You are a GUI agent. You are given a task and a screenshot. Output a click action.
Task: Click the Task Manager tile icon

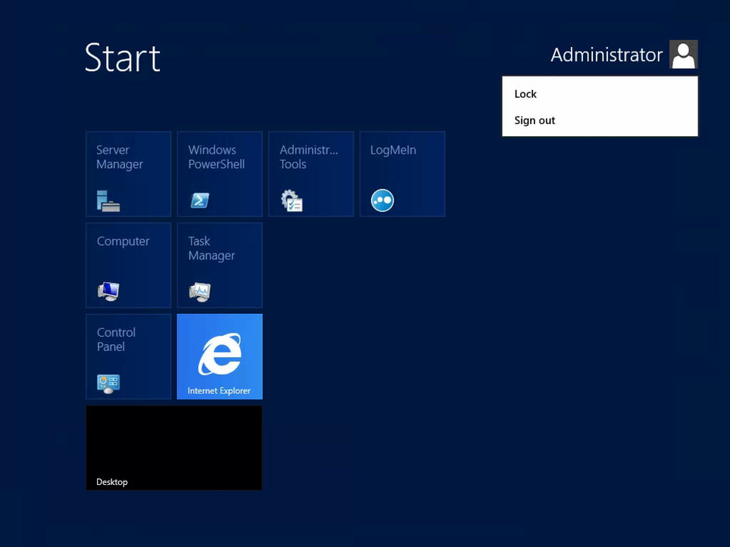click(200, 291)
